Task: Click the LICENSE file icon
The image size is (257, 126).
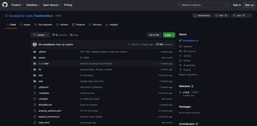Action: click(35, 99)
